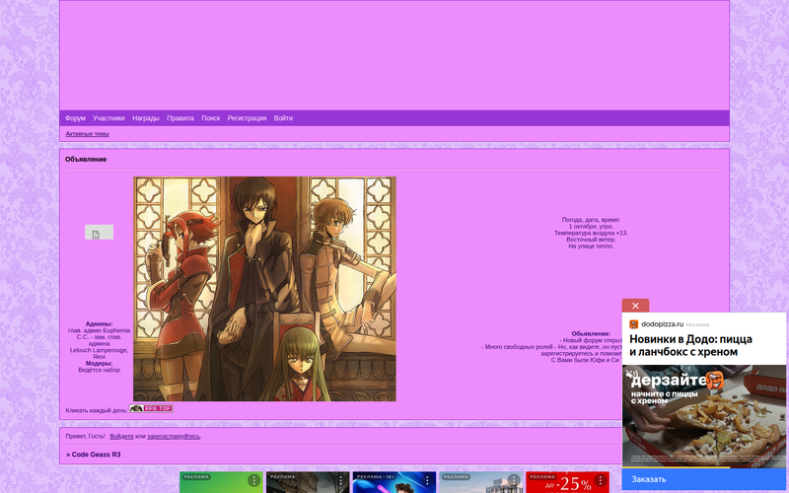Click the broken image placeholder icon
The width and height of the screenshot is (789, 493).
click(x=99, y=233)
